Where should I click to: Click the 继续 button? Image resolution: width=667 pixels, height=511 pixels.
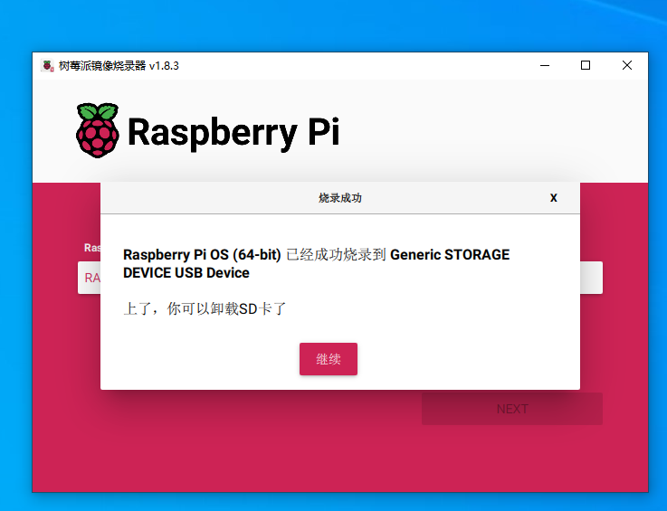pyautogui.click(x=329, y=359)
